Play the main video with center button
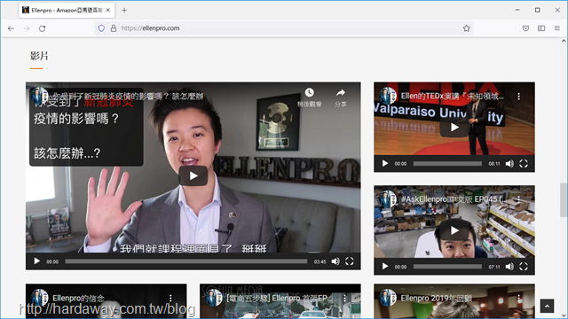The image size is (568, 319). coord(193,175)
